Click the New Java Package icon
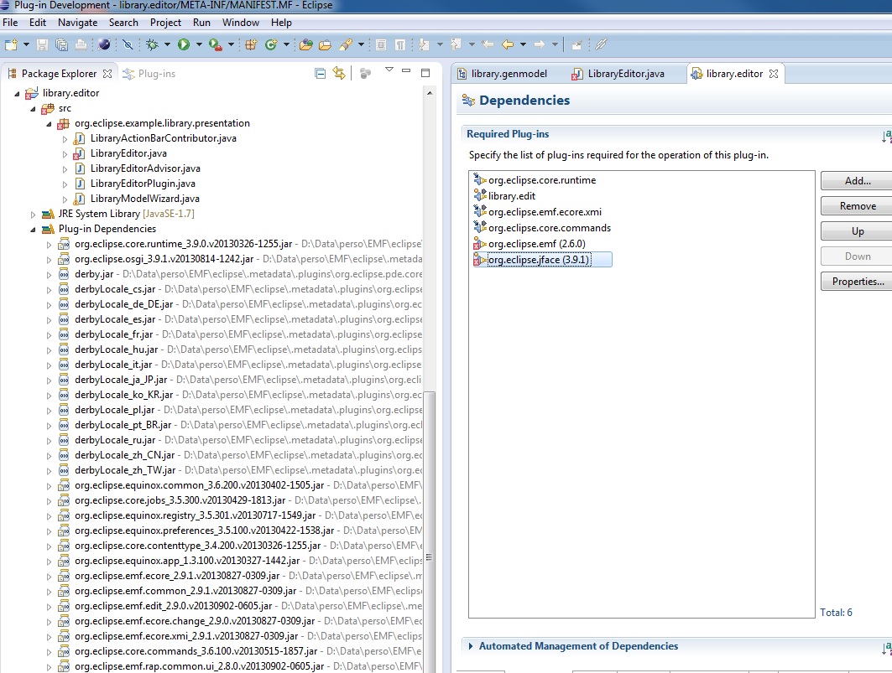This screenshot has height=673, width=892. tap(251, 44)
